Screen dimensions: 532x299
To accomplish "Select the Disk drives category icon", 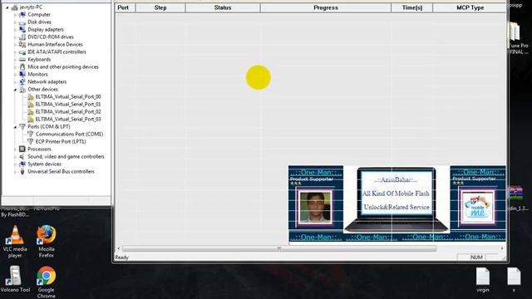I will click(22, 22).
